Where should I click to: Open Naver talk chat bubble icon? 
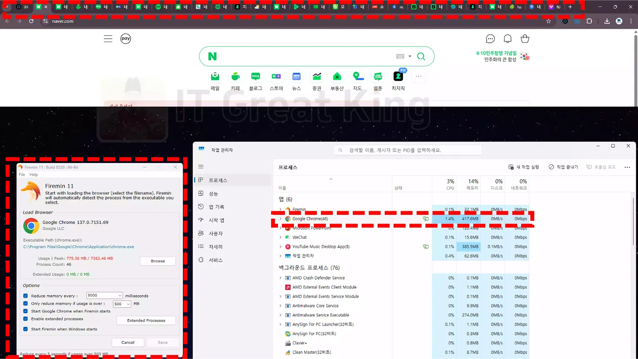pos(490,39)
